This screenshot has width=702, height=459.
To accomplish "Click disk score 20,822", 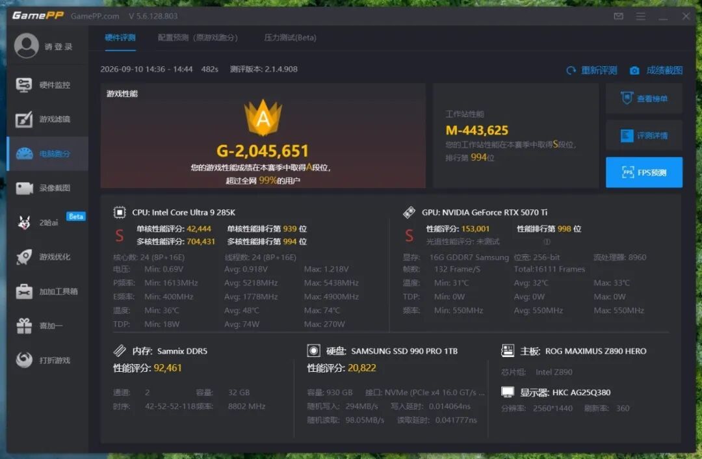I will (362, 368).
